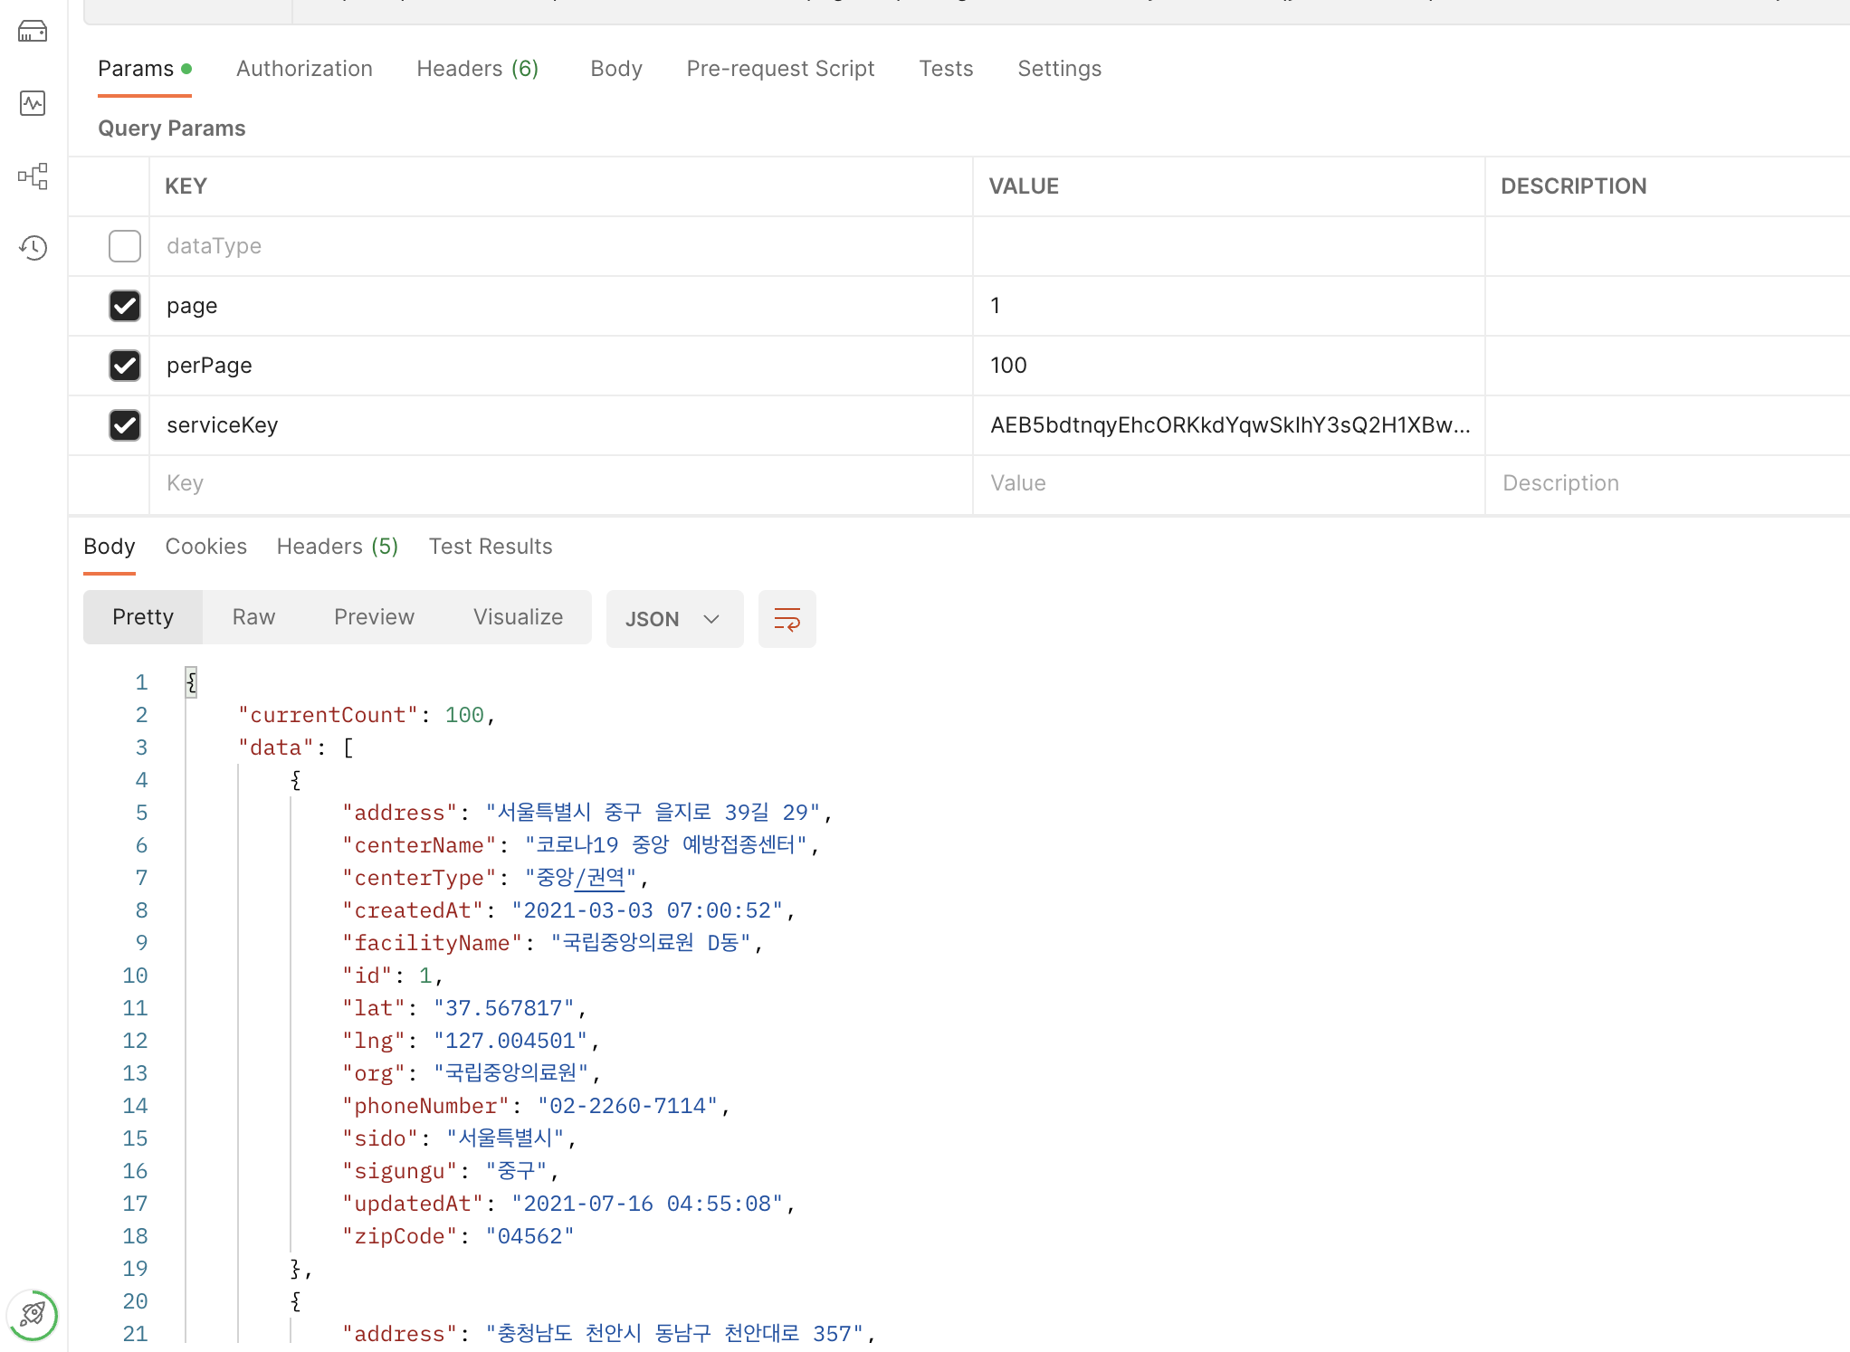1850x1352 pixels.
Task: Open the Monitors sidebar icon
Action: 33,103
